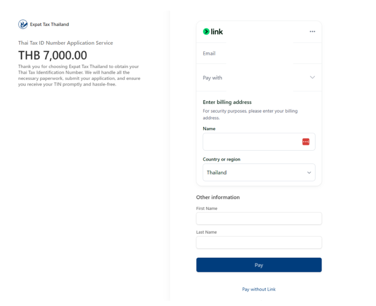Click the Expat Tax Thailand bird logo
Image resolution: width=376 pixels, height=306 pixels.
(x=22, y=24)
